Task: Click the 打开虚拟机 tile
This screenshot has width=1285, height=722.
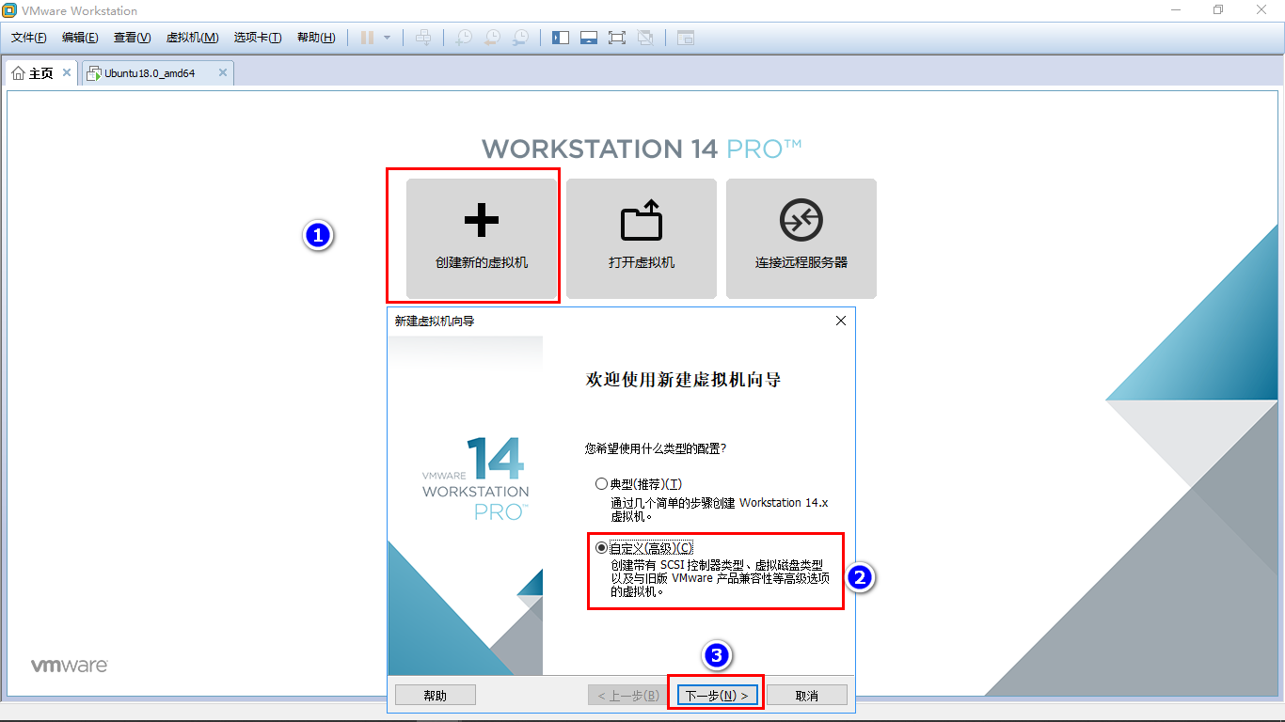Action: tap(642, 239)
